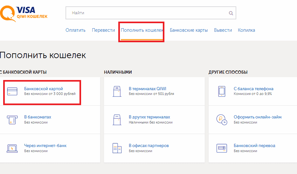
Task: Select the Пополнить кошелек tab
Action: 142,30
